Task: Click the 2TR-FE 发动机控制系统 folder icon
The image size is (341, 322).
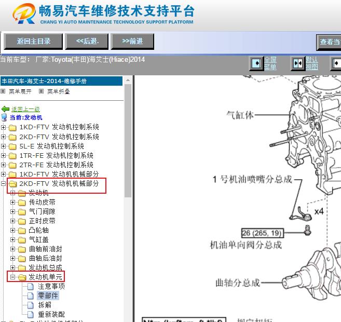Action: [12, 165]
